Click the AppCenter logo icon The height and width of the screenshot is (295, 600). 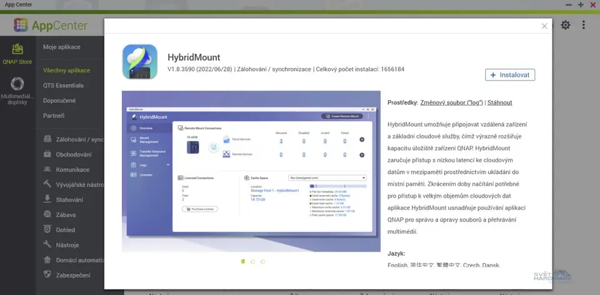[21, 26]
